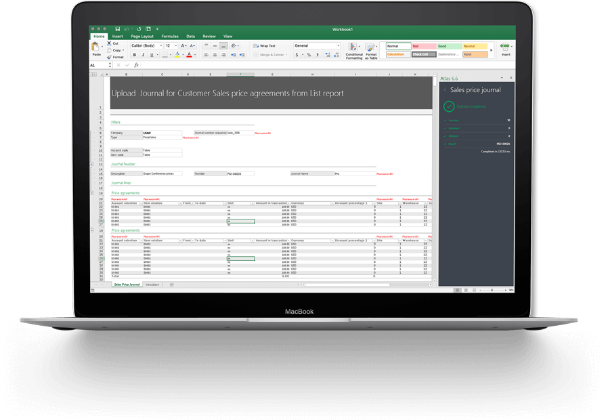
Task: Click the Name Box showing A1
Action: click(99, 65)
